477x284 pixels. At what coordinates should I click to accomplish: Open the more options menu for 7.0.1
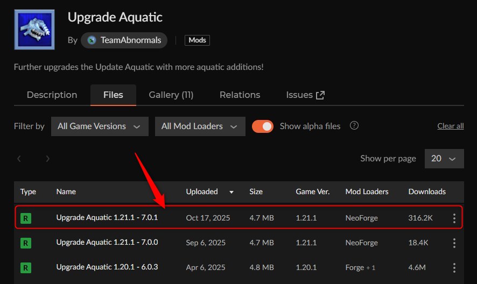coord(454,218)
